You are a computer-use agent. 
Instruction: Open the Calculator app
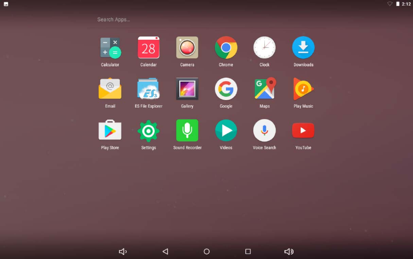pyautogui.click(x=110, y=48)
